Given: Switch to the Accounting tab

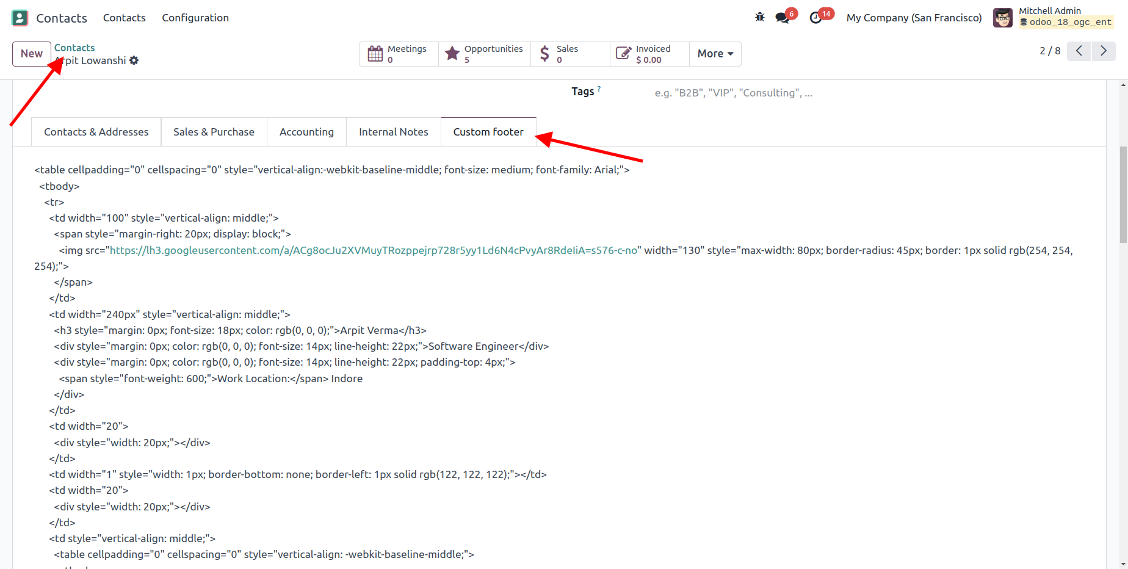Looking at the screenshot, I should [306, 132].
